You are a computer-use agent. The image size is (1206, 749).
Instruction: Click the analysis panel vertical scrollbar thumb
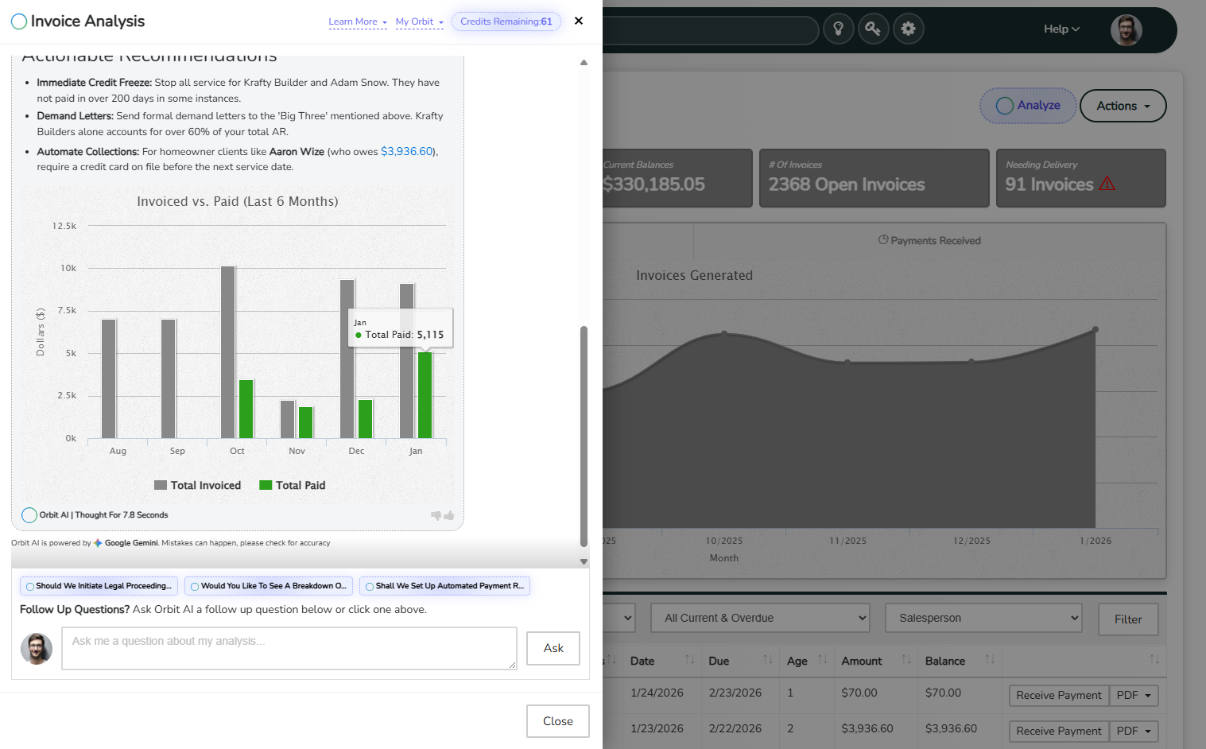point(584,436)
